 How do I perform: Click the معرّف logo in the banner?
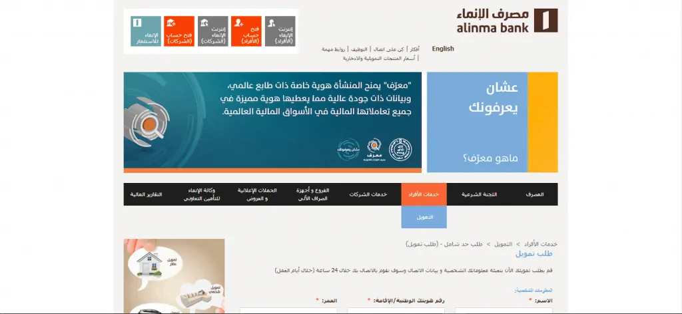point(374,150)
